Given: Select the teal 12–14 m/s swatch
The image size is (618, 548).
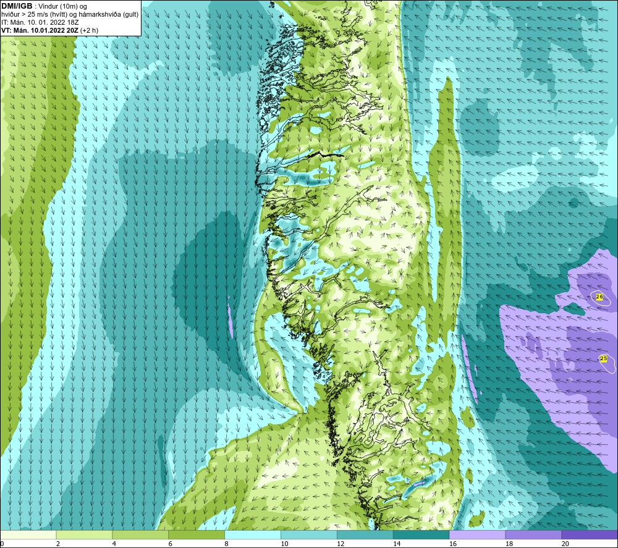Looking at the screenshot, I should 365,534.
